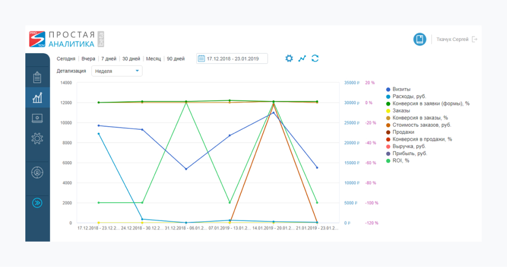Switch chart type with line graph icon
The image size is (507, 267).
pos(302,58)
